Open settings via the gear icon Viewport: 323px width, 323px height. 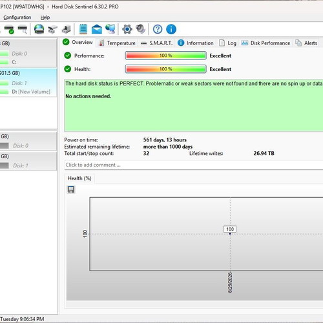pos(127,29)
